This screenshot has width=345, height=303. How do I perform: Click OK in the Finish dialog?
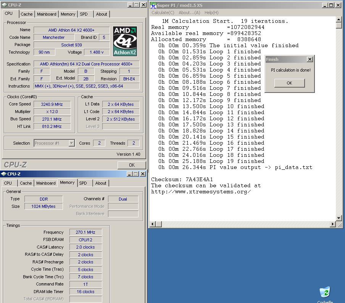pyautogui.click(x=290, y=83)
